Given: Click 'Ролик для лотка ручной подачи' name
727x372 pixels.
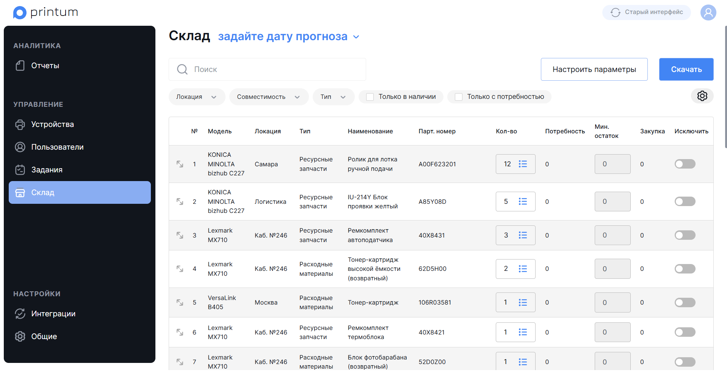Looking at the screenshot, I should point(372,164).
